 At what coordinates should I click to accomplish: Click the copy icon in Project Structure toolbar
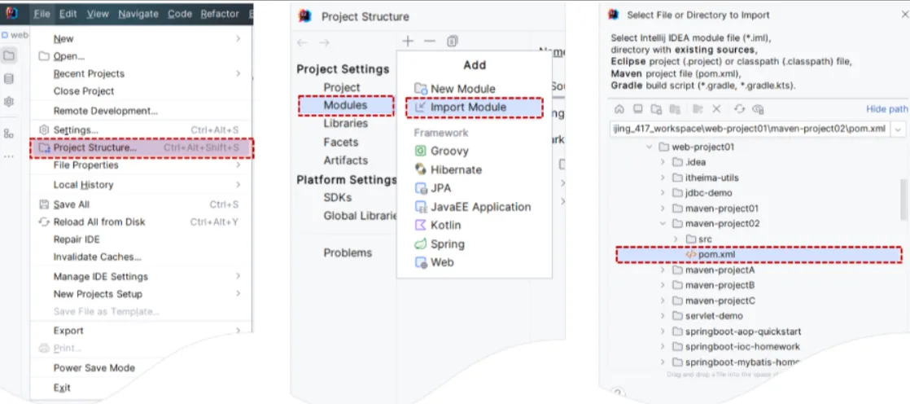[x=453, y=42]
